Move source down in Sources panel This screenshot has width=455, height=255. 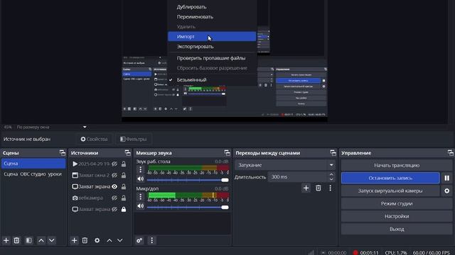[x=120, y=240]
